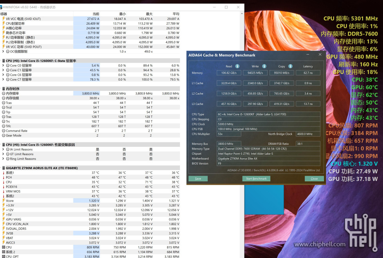Click the +12V voltage icon

click(x=4, y=210)
